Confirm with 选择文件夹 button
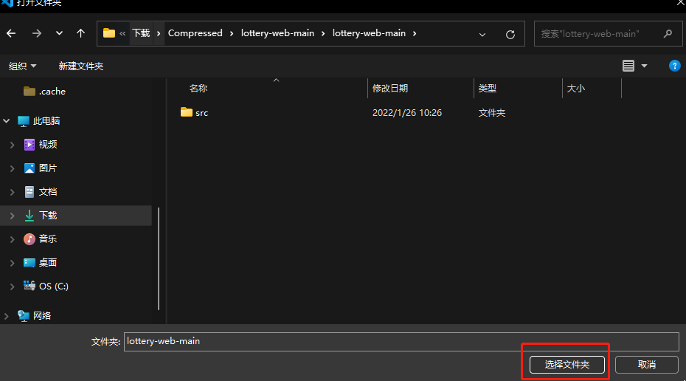 [x=567, y=365]
